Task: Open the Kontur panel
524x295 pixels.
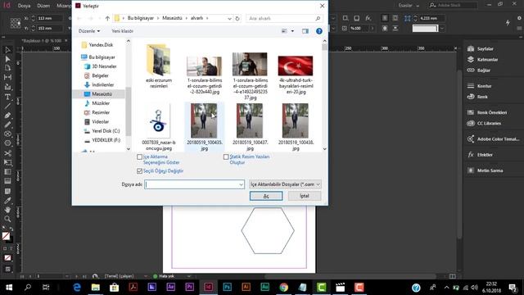Action: (x=479, y=86)
